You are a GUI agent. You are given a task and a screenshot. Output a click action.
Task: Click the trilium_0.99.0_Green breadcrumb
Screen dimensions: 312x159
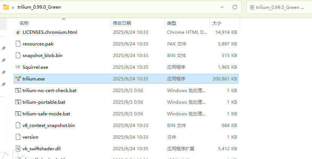39,7
